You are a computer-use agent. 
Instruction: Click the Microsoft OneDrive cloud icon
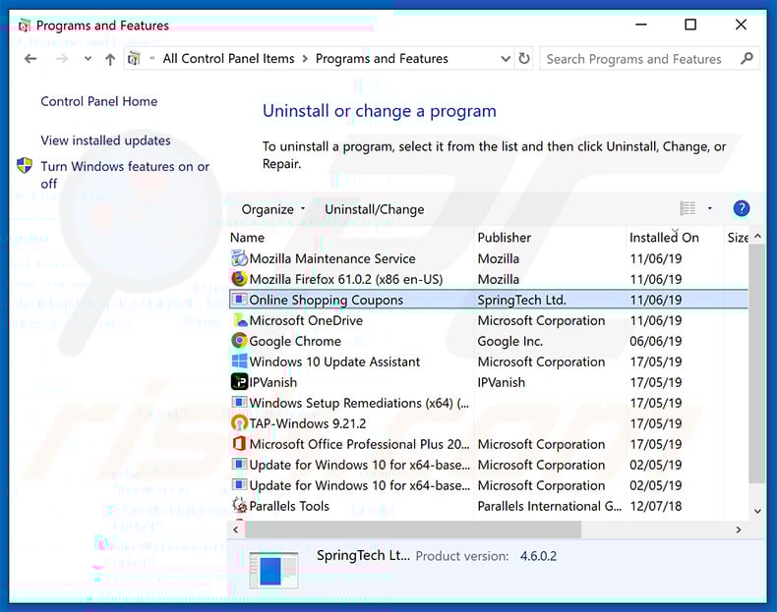(x=239, y=320)
